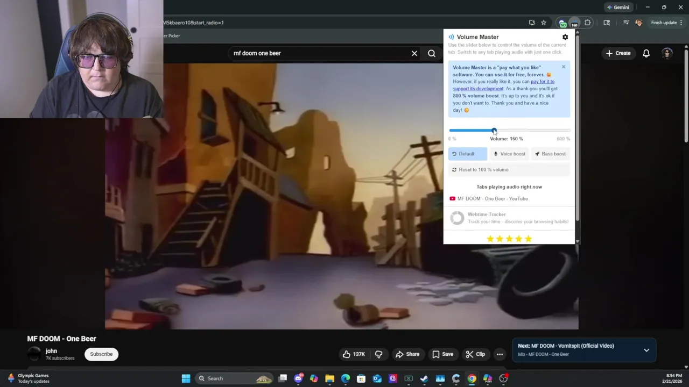Open more actions ellipsis below video
This screenshot has height=387, width=689.
500,354
